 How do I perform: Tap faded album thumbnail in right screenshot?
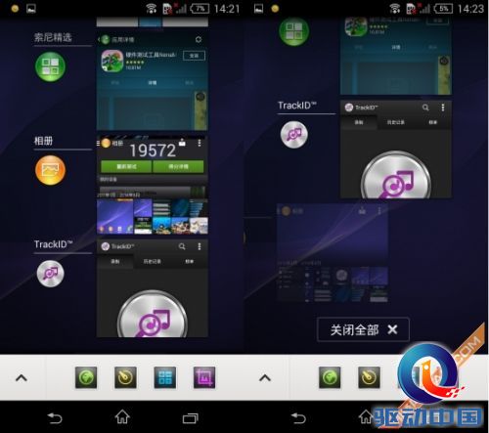pos(333,253)
